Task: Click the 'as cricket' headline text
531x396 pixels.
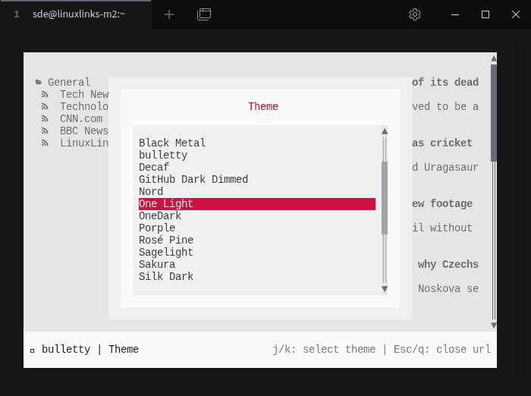Action: point(442,143)
